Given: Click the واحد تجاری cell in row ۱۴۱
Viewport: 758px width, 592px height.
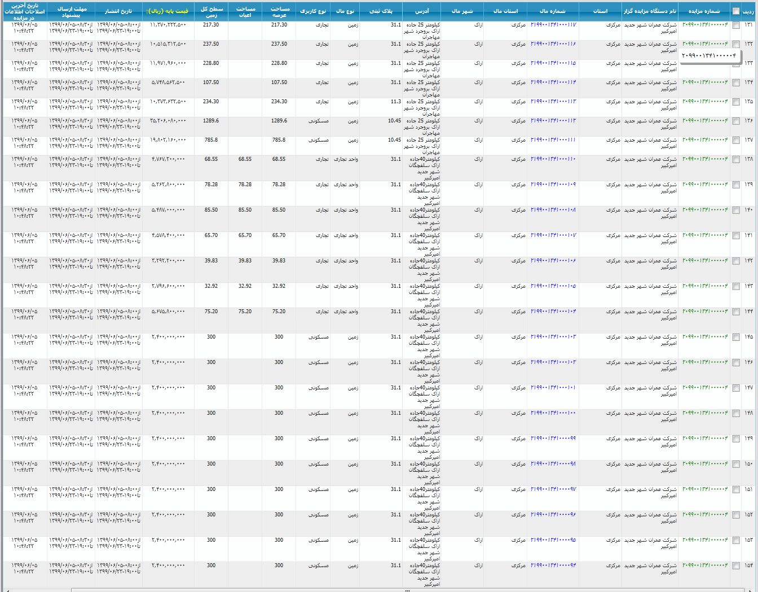Looking at the screenshot, I should 346,235.
